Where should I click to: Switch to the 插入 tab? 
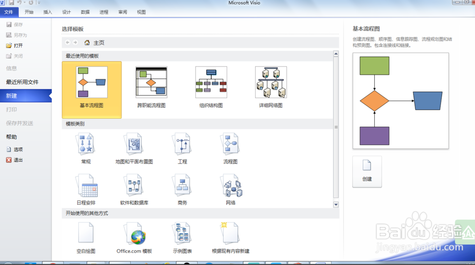coord(48,12)
